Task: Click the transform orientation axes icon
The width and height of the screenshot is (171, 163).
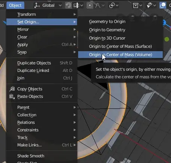Action: [37, 5]
